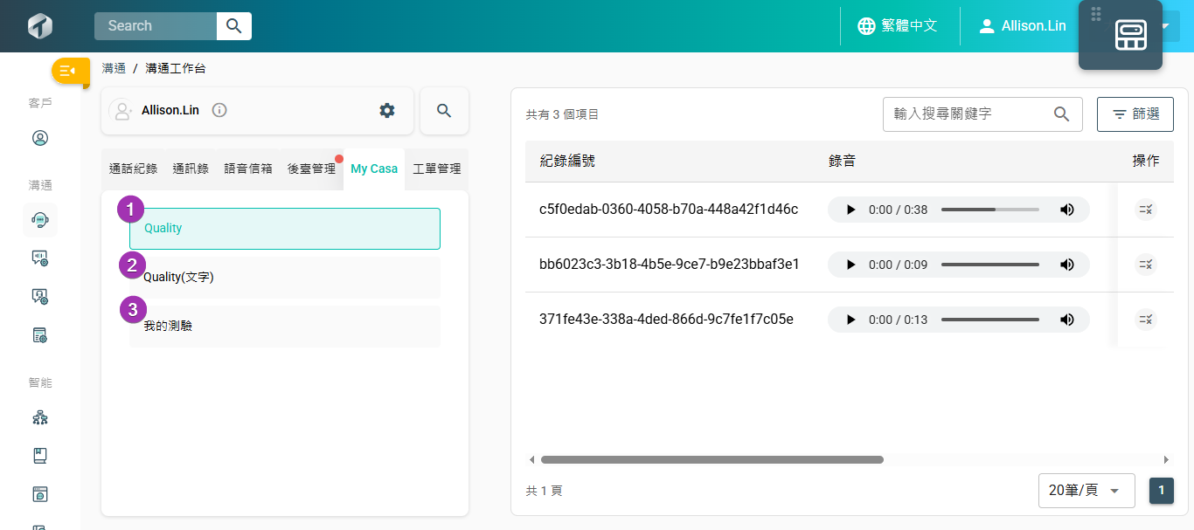
Task: Switch to the 工單管理 tab
Action: [x=436, y=169]
